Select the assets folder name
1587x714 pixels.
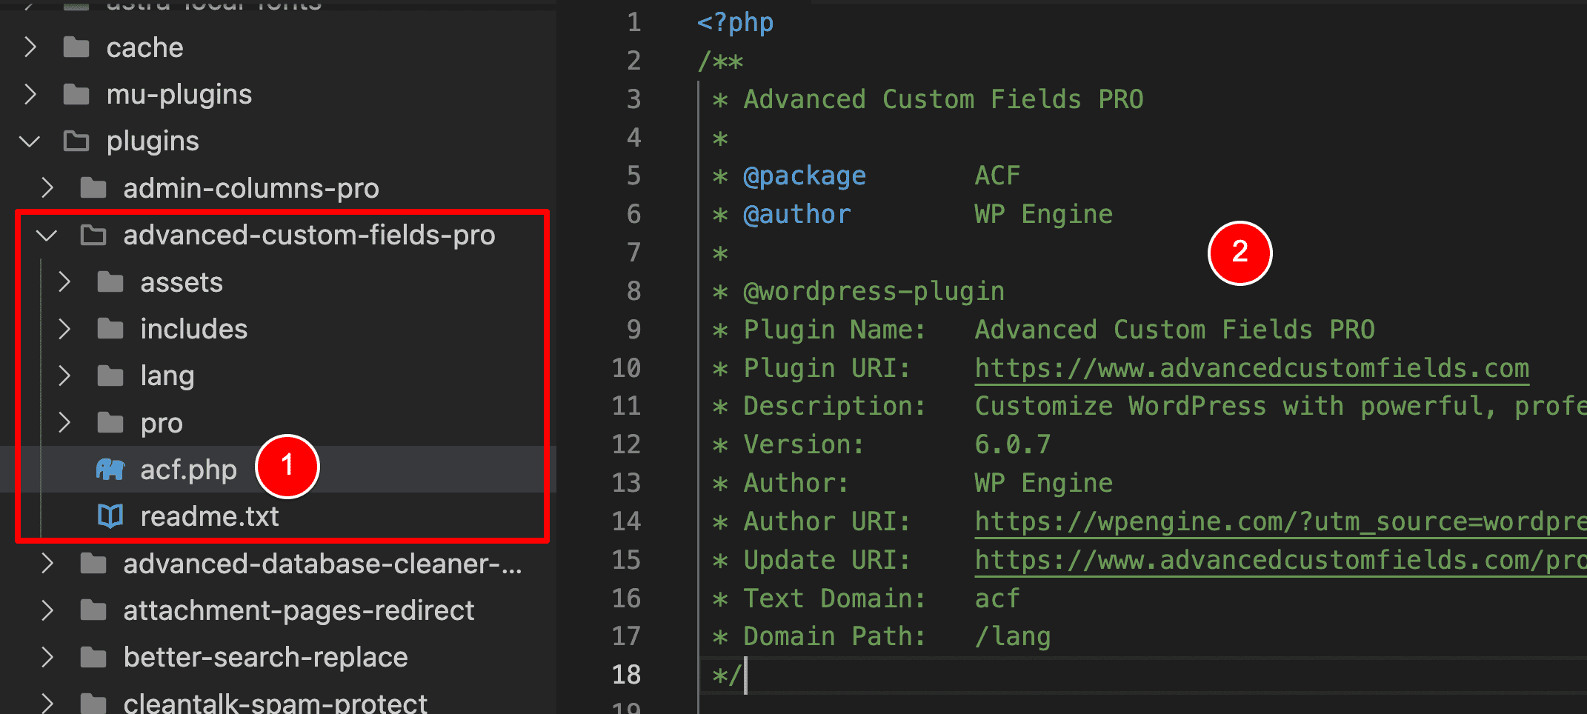tap(182, 282)
